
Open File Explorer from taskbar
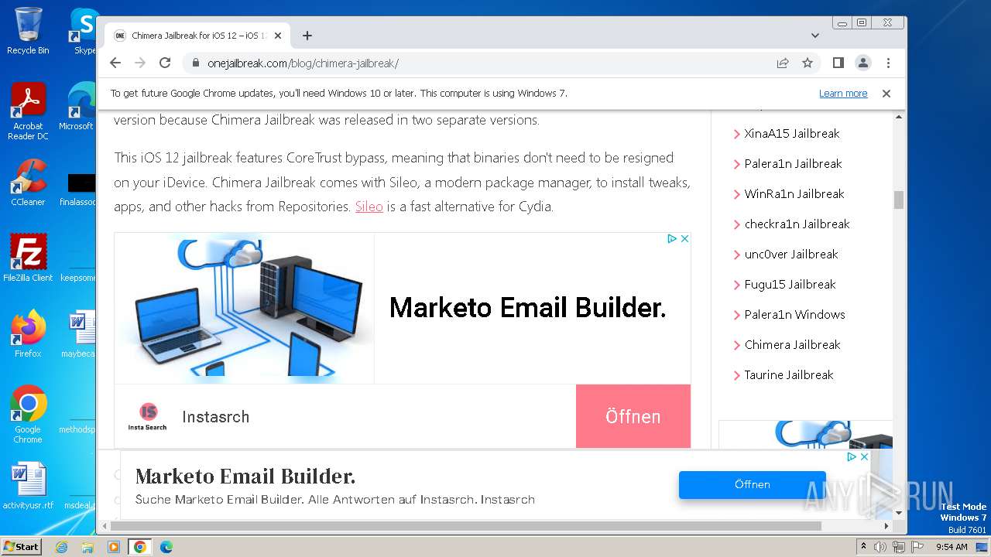click(x=87, y=547)
